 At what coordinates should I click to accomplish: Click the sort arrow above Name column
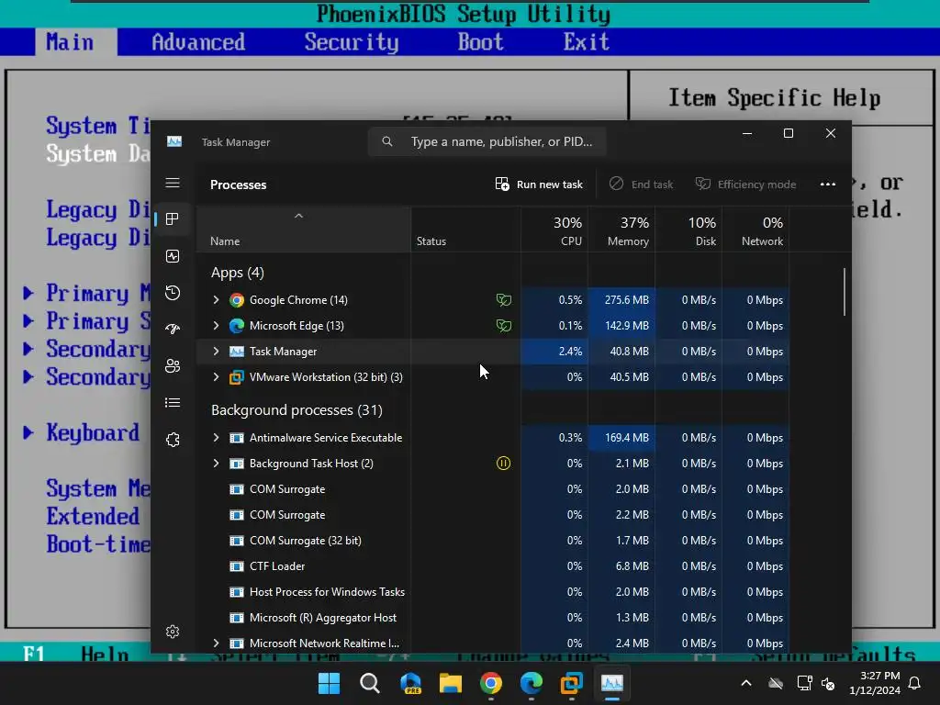point(298,216)
